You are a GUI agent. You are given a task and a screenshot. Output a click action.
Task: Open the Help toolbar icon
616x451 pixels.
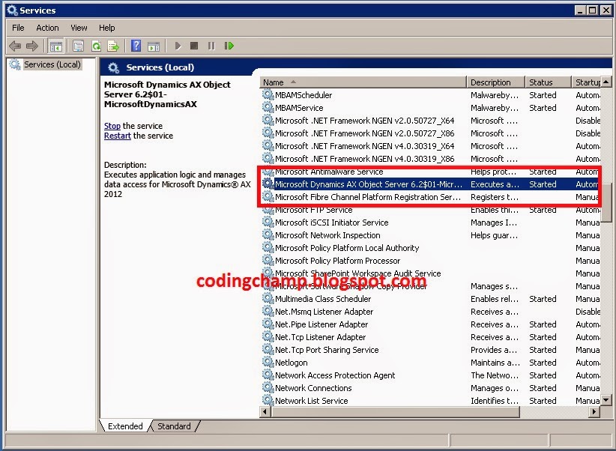[136, 46]
